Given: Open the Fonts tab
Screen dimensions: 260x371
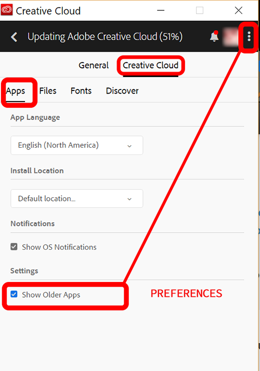Looking at the screenshot, I should (x=81, y=91).
